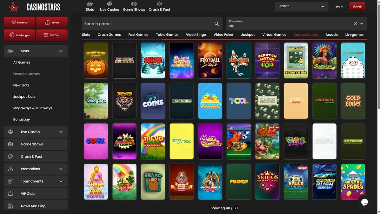Click the News And Blog sidebar icon
The width and height of the screenshot is (381, 214).
click(x=10, y=206)
